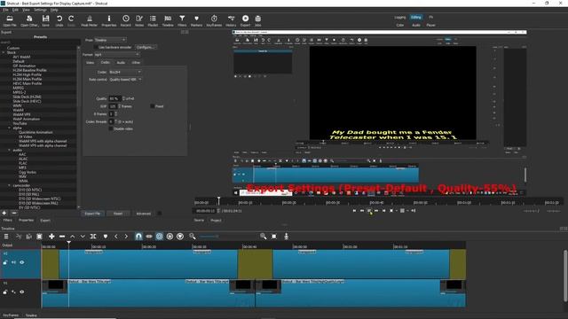The height and width of the screenshot is (319, 568).
Task: Open the Peak Meter panel
Action: (89, 20)
